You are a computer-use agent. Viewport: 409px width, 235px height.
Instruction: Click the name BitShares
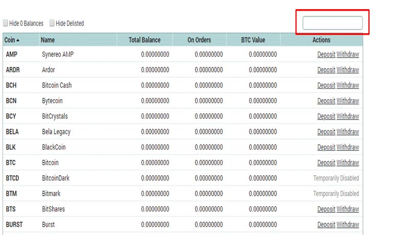[54, 209]
